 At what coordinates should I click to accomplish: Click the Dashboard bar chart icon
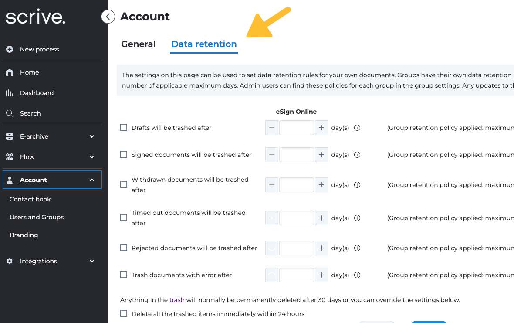10,93
